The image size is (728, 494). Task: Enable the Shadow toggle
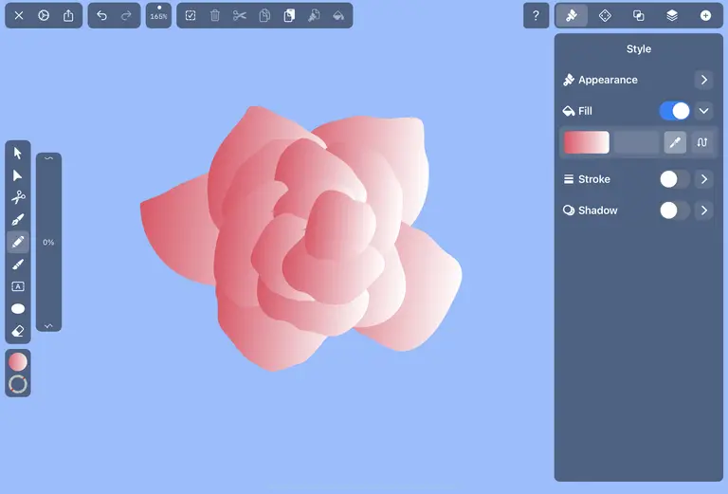click(x=674, y=210)
